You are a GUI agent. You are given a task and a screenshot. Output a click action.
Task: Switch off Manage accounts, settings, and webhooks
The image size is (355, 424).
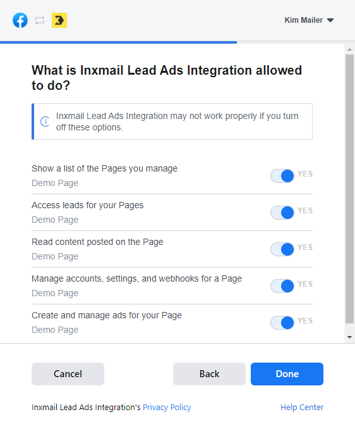point(282,286)
